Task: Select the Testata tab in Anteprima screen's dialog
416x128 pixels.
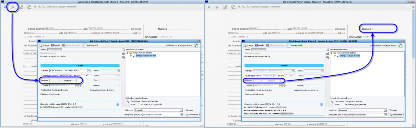Action: click(43, 50)
